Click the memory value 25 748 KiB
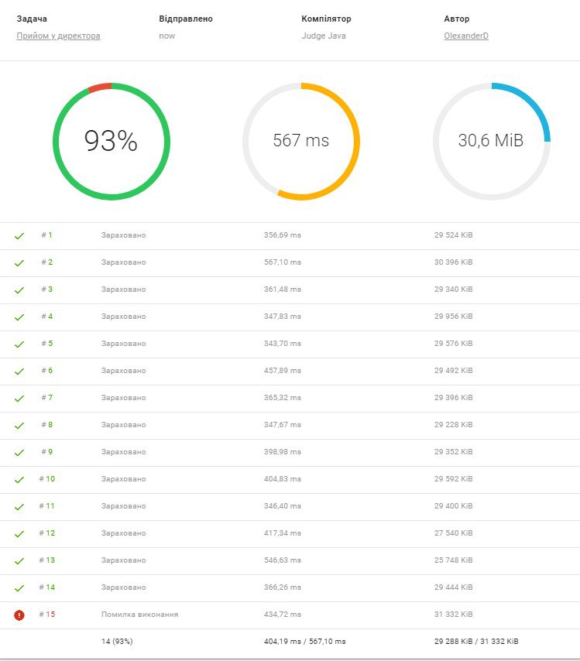The image size is (580, 661). tap(454, 560)
